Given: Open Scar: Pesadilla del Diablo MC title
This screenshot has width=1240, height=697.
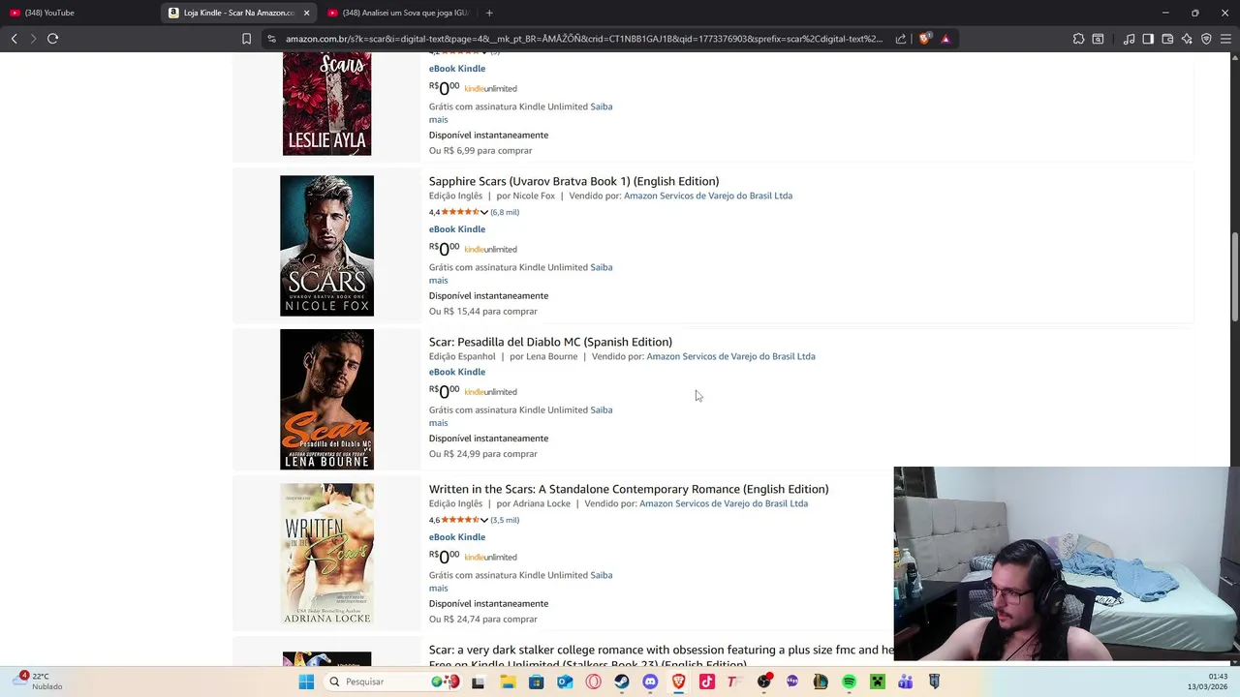Looking at the screenshot, I should pyautogui.click(x=550, y=342).
